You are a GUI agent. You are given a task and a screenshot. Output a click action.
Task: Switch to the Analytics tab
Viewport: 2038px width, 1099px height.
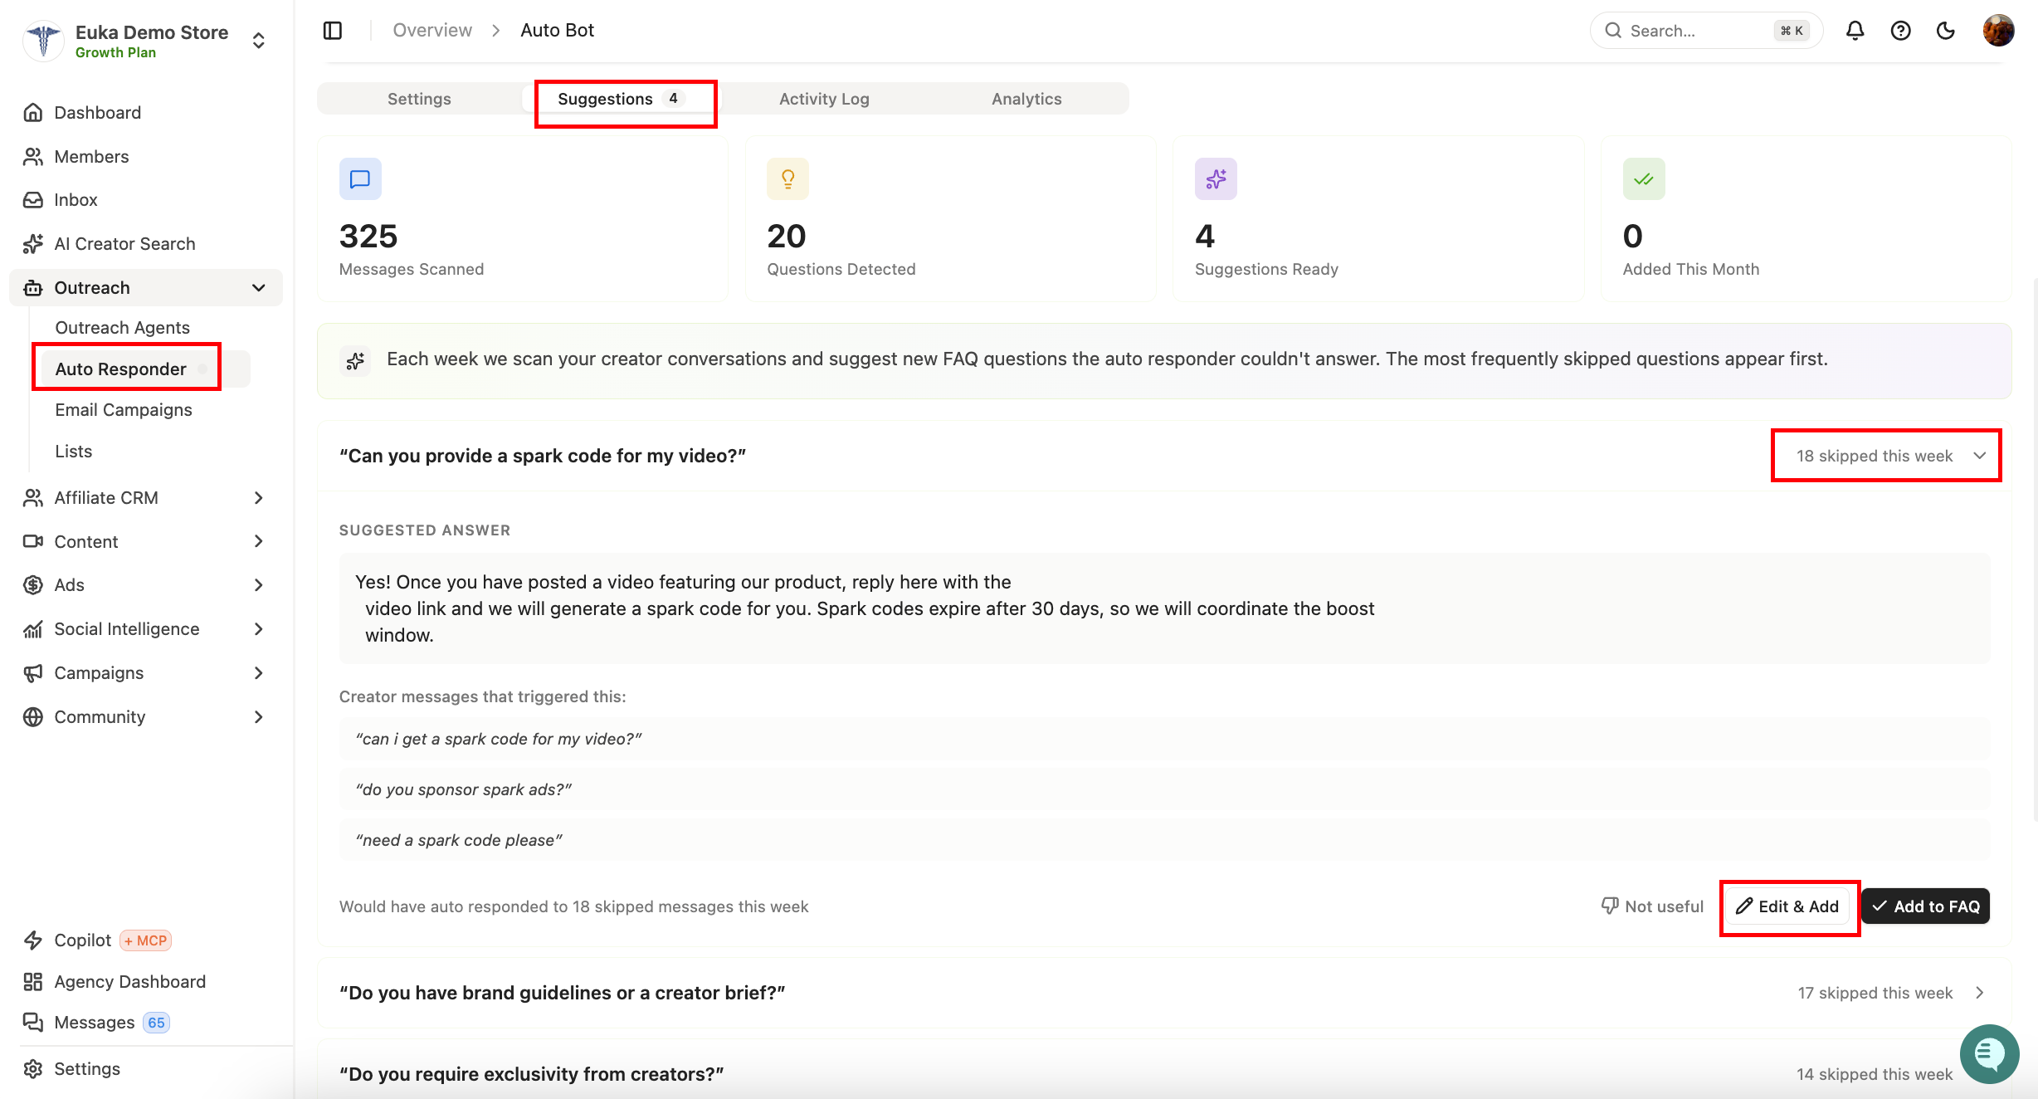(1026, 99)
